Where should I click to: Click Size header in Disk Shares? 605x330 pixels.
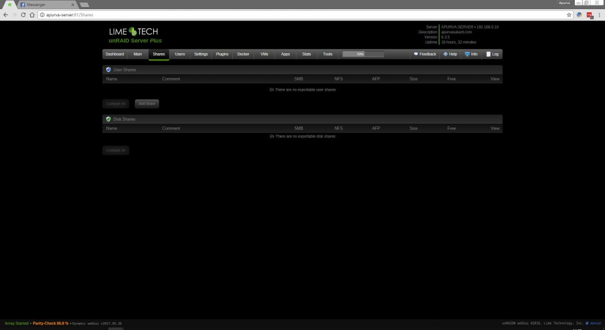pos(414,128)
